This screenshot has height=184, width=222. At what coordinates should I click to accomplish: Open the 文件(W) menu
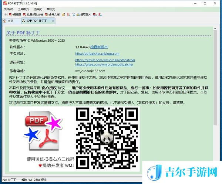pyautogui.click(x=9, y=9)
